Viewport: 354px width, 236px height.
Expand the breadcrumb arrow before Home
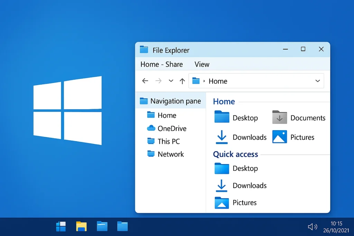tap(204, 81)
